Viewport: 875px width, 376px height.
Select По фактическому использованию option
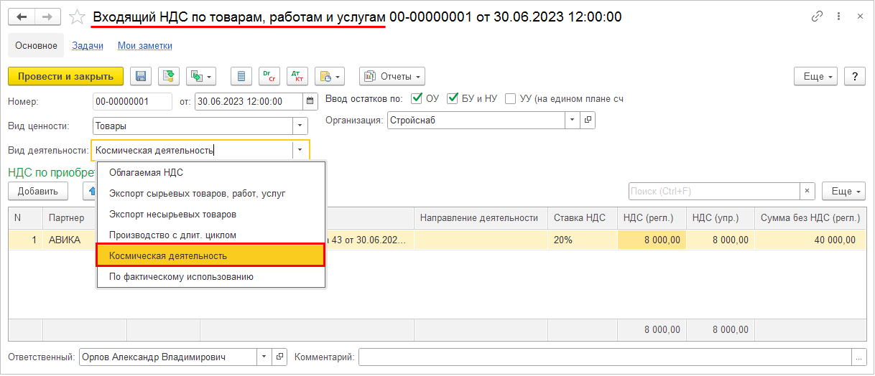211,276
